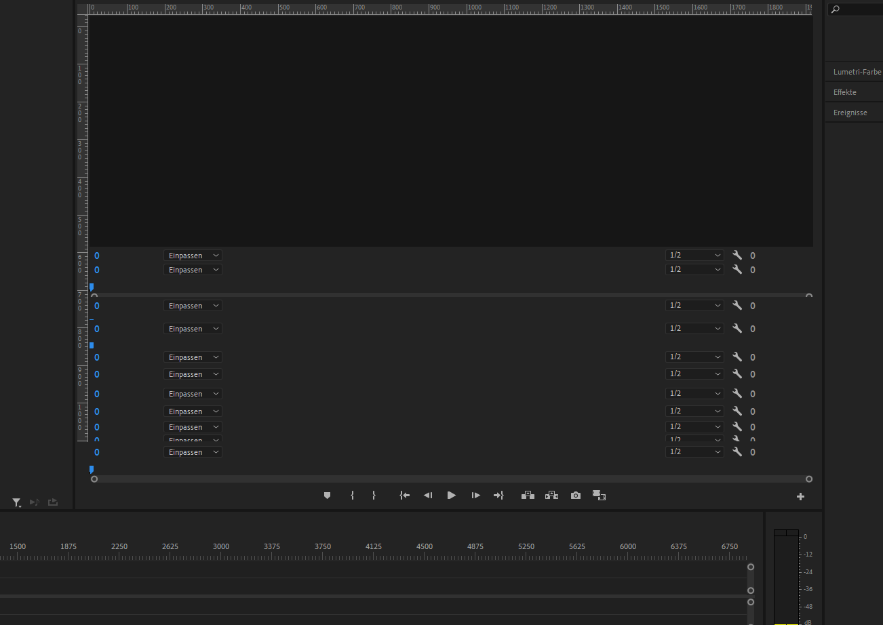Click the topmost vertical zoom handle in timeline
This screenshot has width=883, height=625.
[751, 567]
